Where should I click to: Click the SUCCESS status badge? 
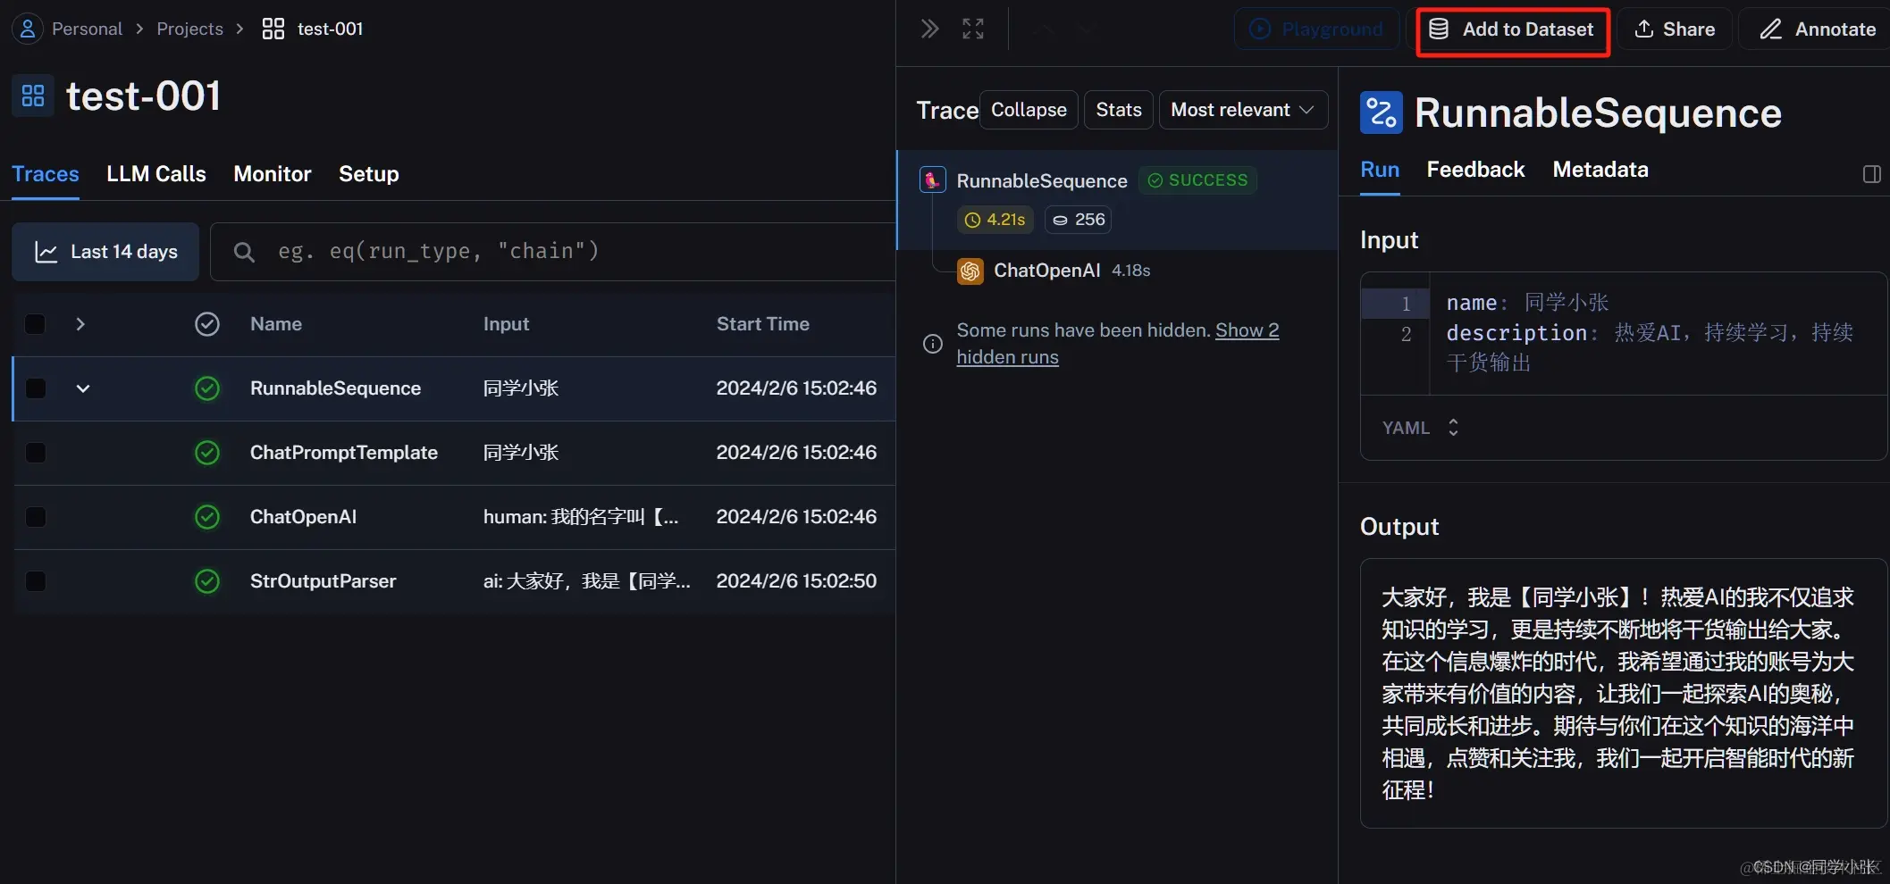1197,180
